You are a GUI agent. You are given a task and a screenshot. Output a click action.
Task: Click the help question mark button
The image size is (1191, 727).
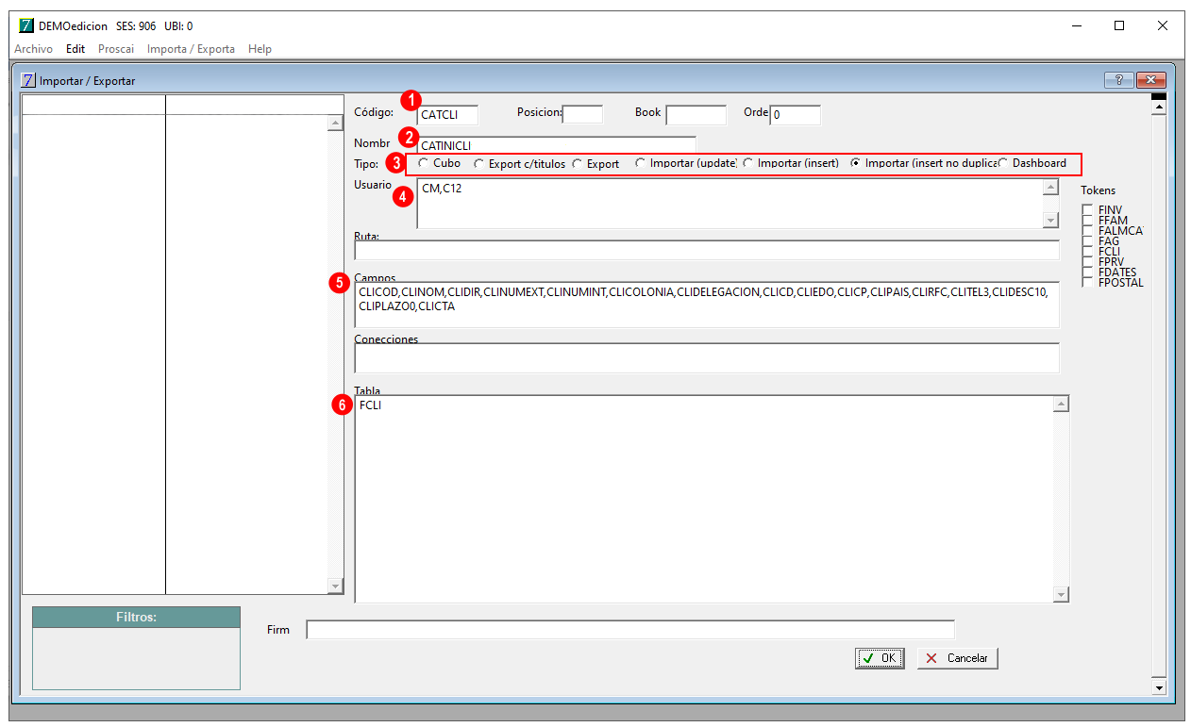pyautogui.click(x=1118, y=81)
